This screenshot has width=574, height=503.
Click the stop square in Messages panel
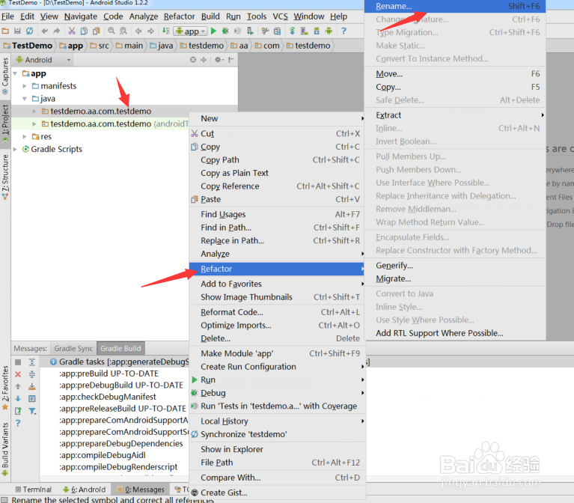18,362
